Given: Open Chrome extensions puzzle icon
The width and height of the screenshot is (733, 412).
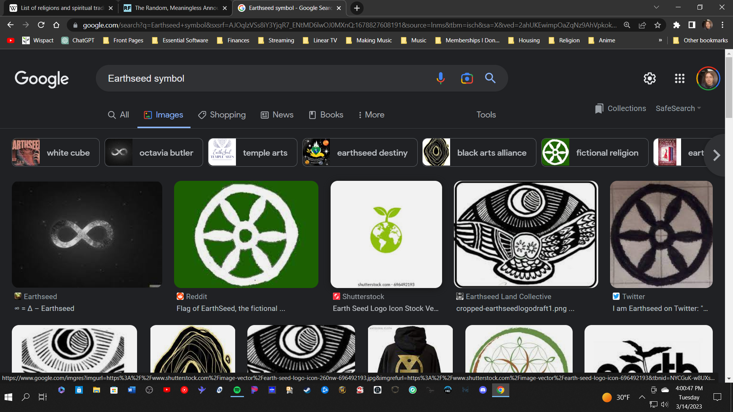Looking at the screenshot, I should [x=676, y=25].
